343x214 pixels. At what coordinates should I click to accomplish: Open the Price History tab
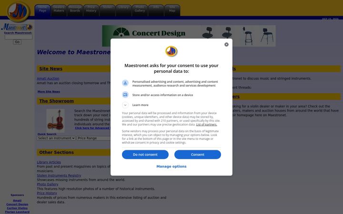click(91, 10)
